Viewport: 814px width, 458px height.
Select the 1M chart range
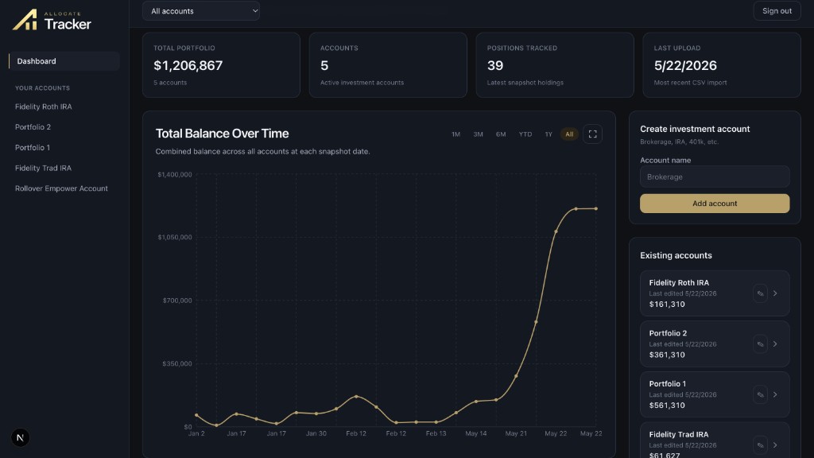pyautogui.click(x=455, y=134)
